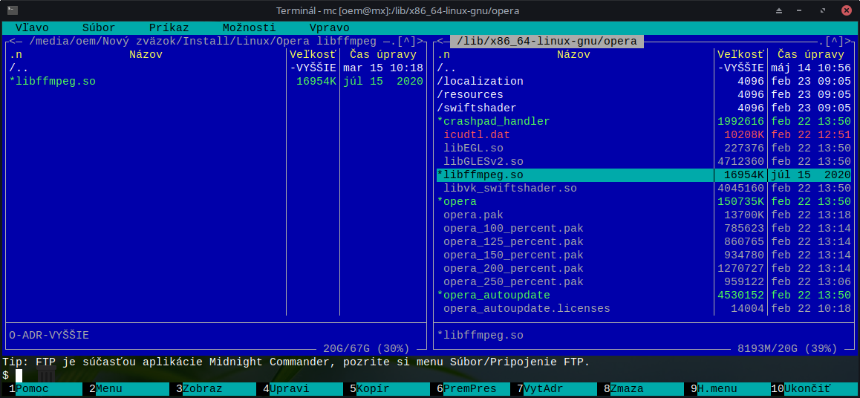Select /.. parent entry in left panel
Screen dimensions: 860x398
click(216, 68)
